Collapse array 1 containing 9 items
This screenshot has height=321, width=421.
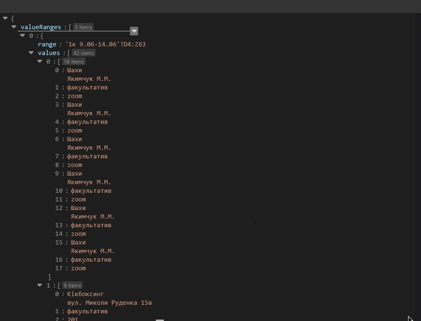click(x=40, y=285)
